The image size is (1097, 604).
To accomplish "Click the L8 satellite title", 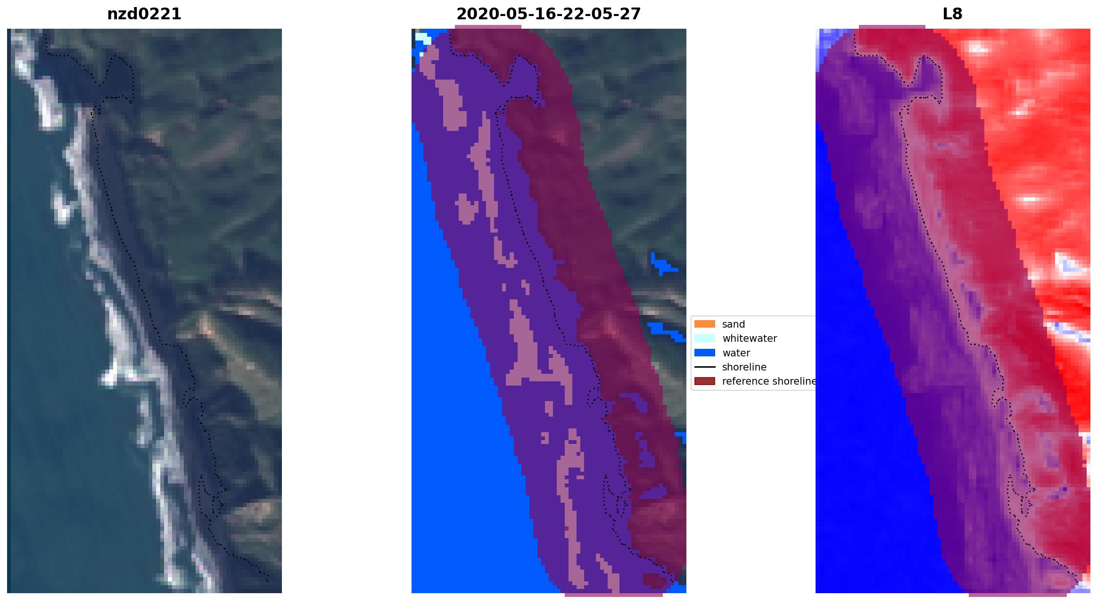I will click(952, 14).
